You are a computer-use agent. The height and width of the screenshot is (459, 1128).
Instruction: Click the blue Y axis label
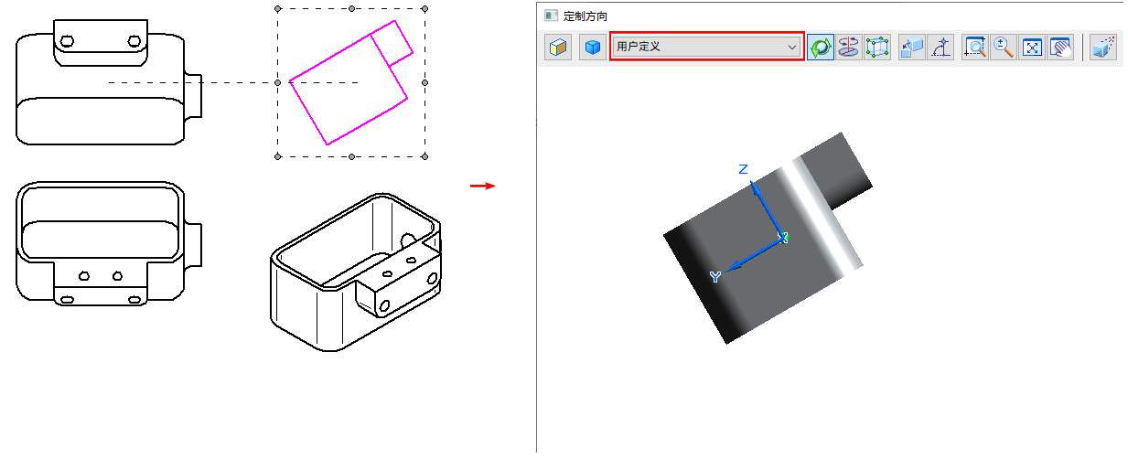point(715,276)
